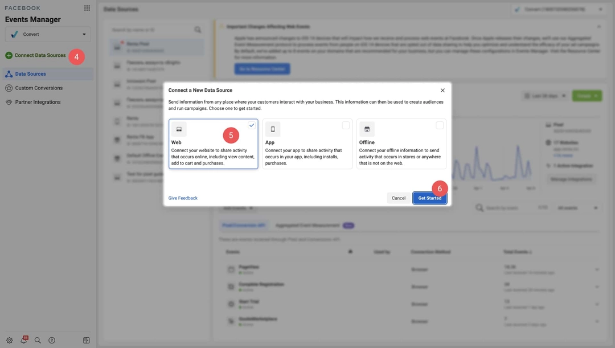Click the Give Feedback link
This screenshot has width=615, height=348.
pyautogui.click(x=183, y=198)
